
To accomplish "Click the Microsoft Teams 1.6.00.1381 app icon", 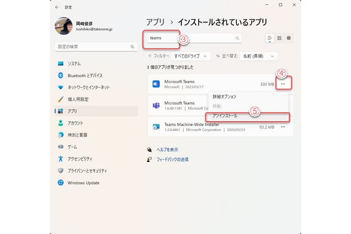I will [156, 105].
